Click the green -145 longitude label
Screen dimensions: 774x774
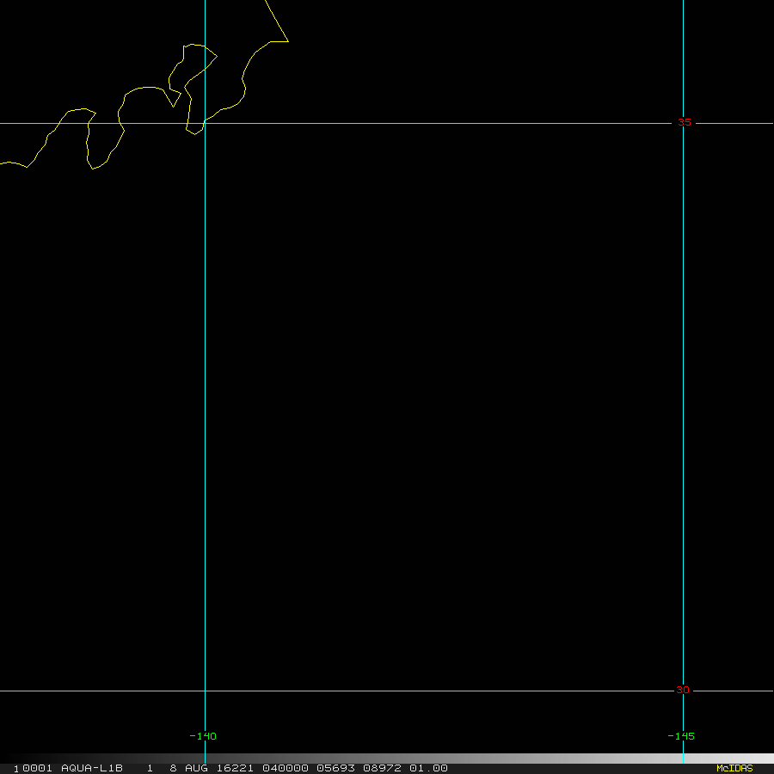click(681, 736)
